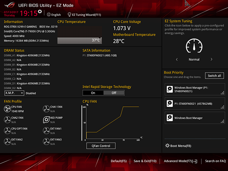Open QFan Control
Image resolution: width=228 pixels, height=171 pixels.
101,146
